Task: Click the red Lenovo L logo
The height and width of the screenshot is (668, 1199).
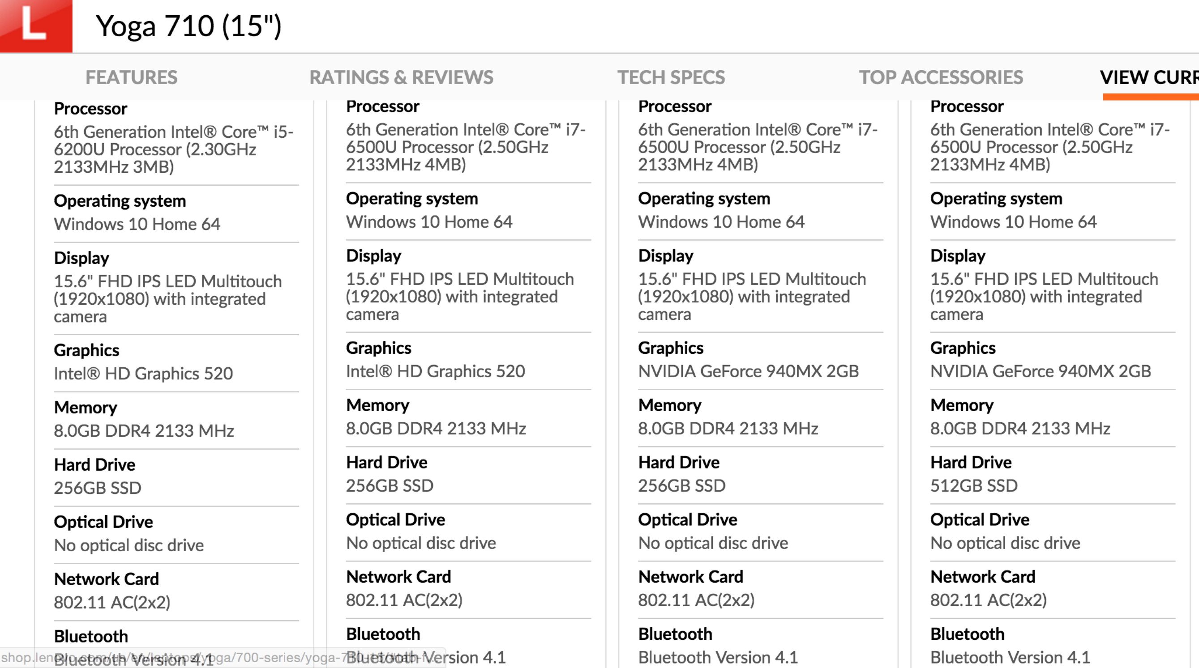Action: [35, 25]
